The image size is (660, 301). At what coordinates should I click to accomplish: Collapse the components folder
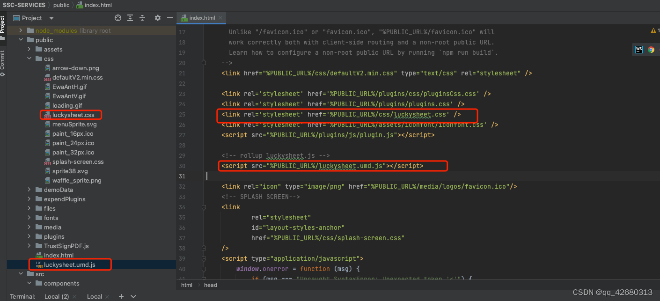tap(29, 283)
